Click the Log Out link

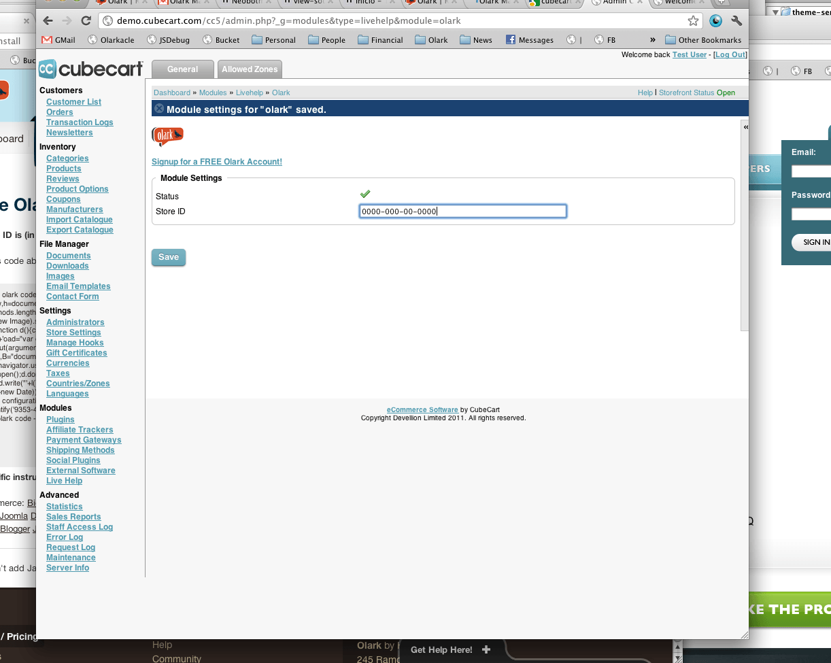(x=730, y=54)
